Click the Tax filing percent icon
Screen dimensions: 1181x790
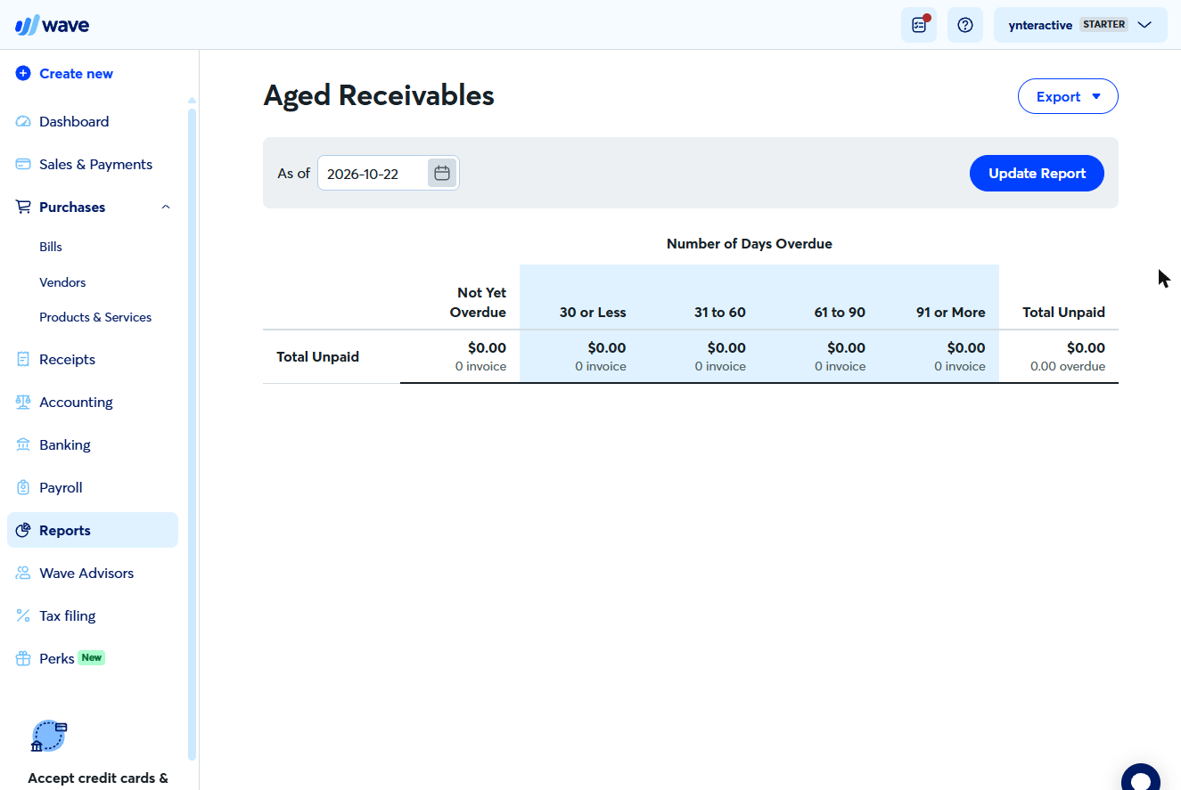click(x=23, y=616)
